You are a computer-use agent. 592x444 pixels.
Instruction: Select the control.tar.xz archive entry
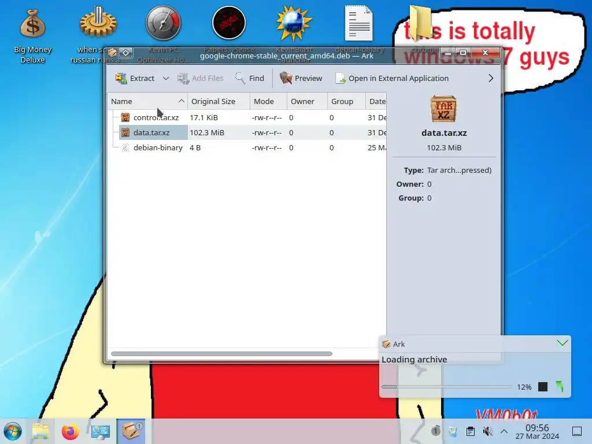pos(156,117)
